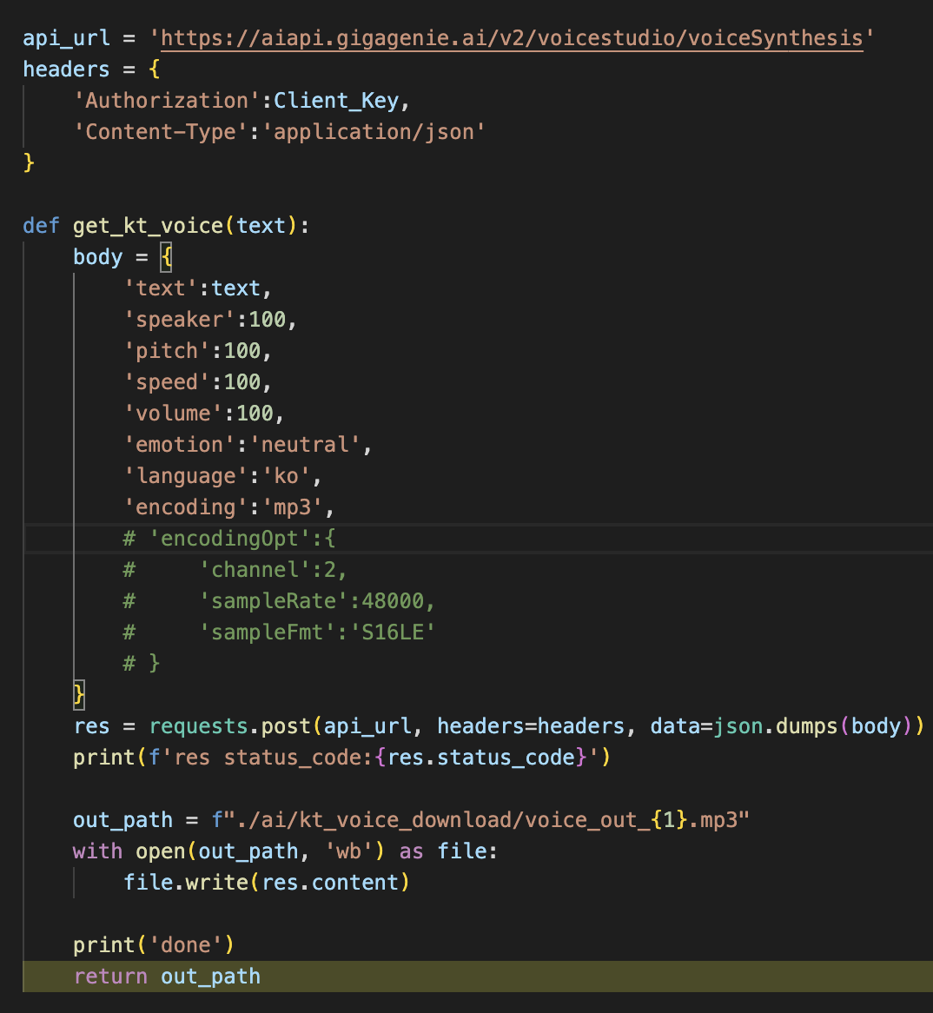Click the headers variable declaration
The image size is (933, 1013).
point(66,70)
